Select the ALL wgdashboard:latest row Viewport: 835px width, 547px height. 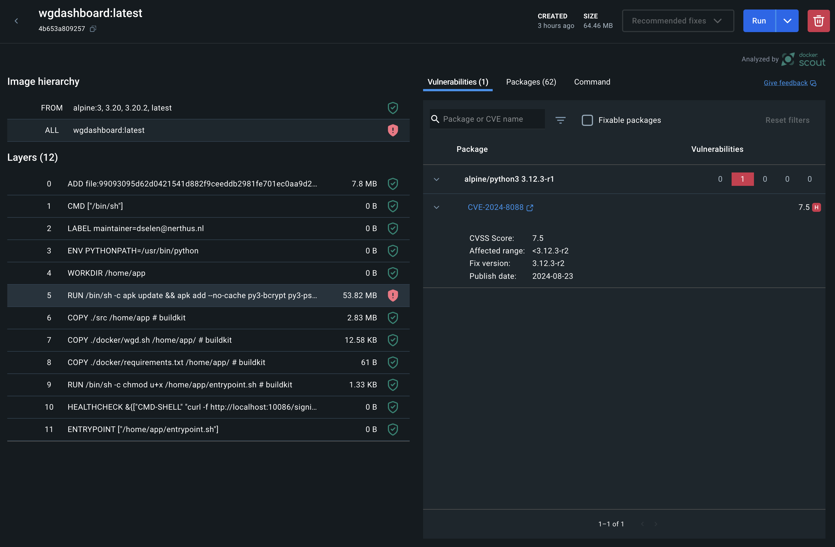[208, 130]
